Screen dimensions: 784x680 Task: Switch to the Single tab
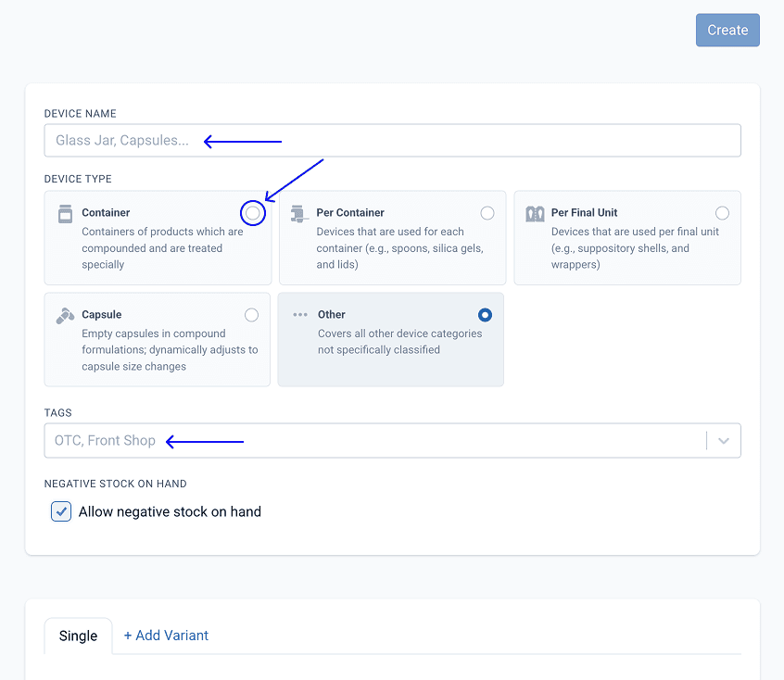[78, 636]
